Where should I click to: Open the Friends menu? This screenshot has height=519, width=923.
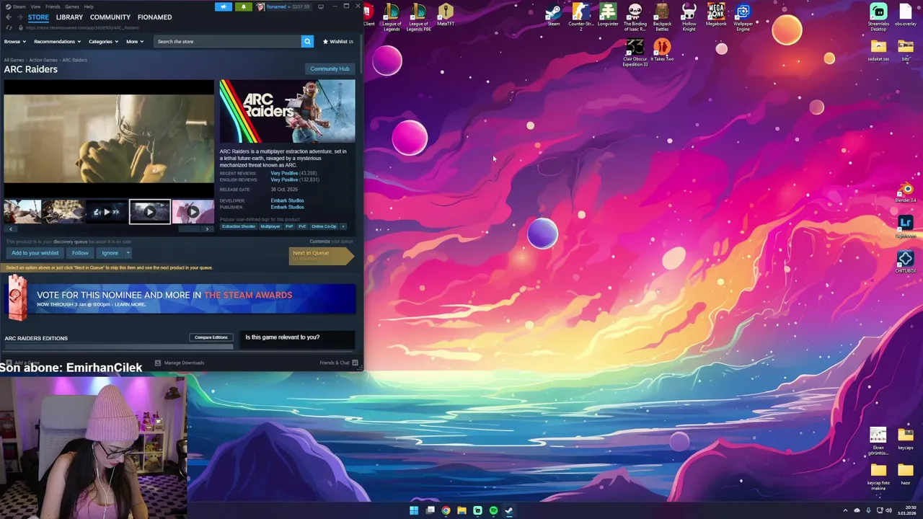[53, 6]
